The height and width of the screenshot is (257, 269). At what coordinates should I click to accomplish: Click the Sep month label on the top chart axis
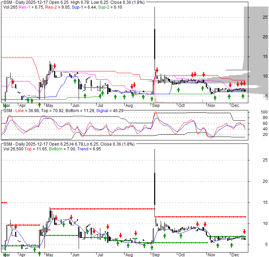coord(155,105)
